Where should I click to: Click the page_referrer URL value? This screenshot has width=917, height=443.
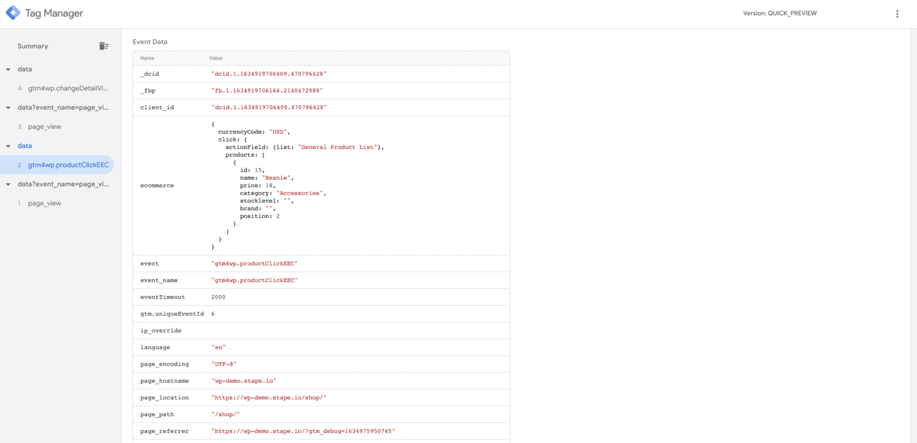[x=303, y=430]
